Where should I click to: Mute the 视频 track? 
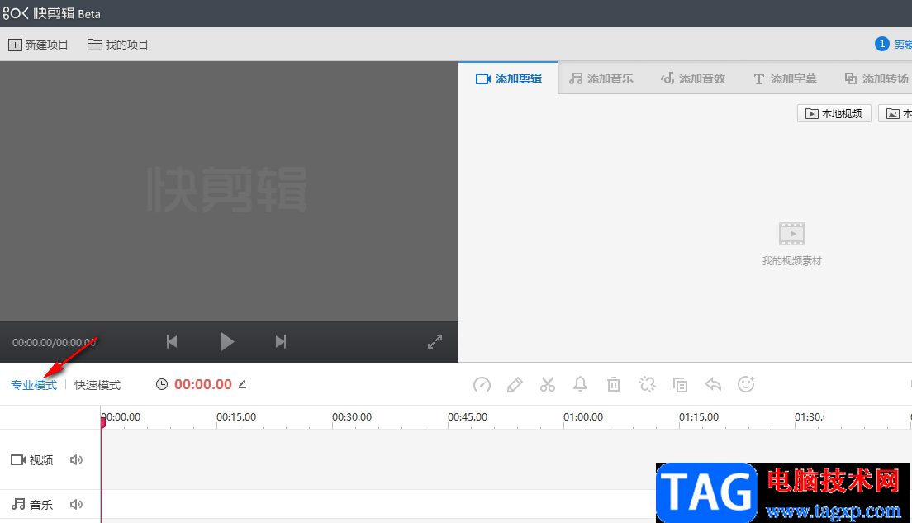[x=76, y=460]
